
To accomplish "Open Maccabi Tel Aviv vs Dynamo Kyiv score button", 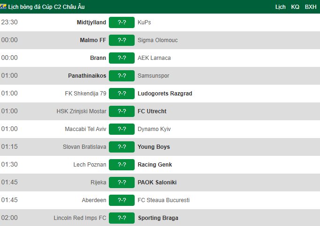I will pyautogui.click(x=122, y=129).
